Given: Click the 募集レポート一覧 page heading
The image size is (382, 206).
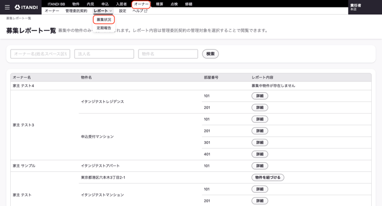Looking at the screenshot, I should point(31,31).
